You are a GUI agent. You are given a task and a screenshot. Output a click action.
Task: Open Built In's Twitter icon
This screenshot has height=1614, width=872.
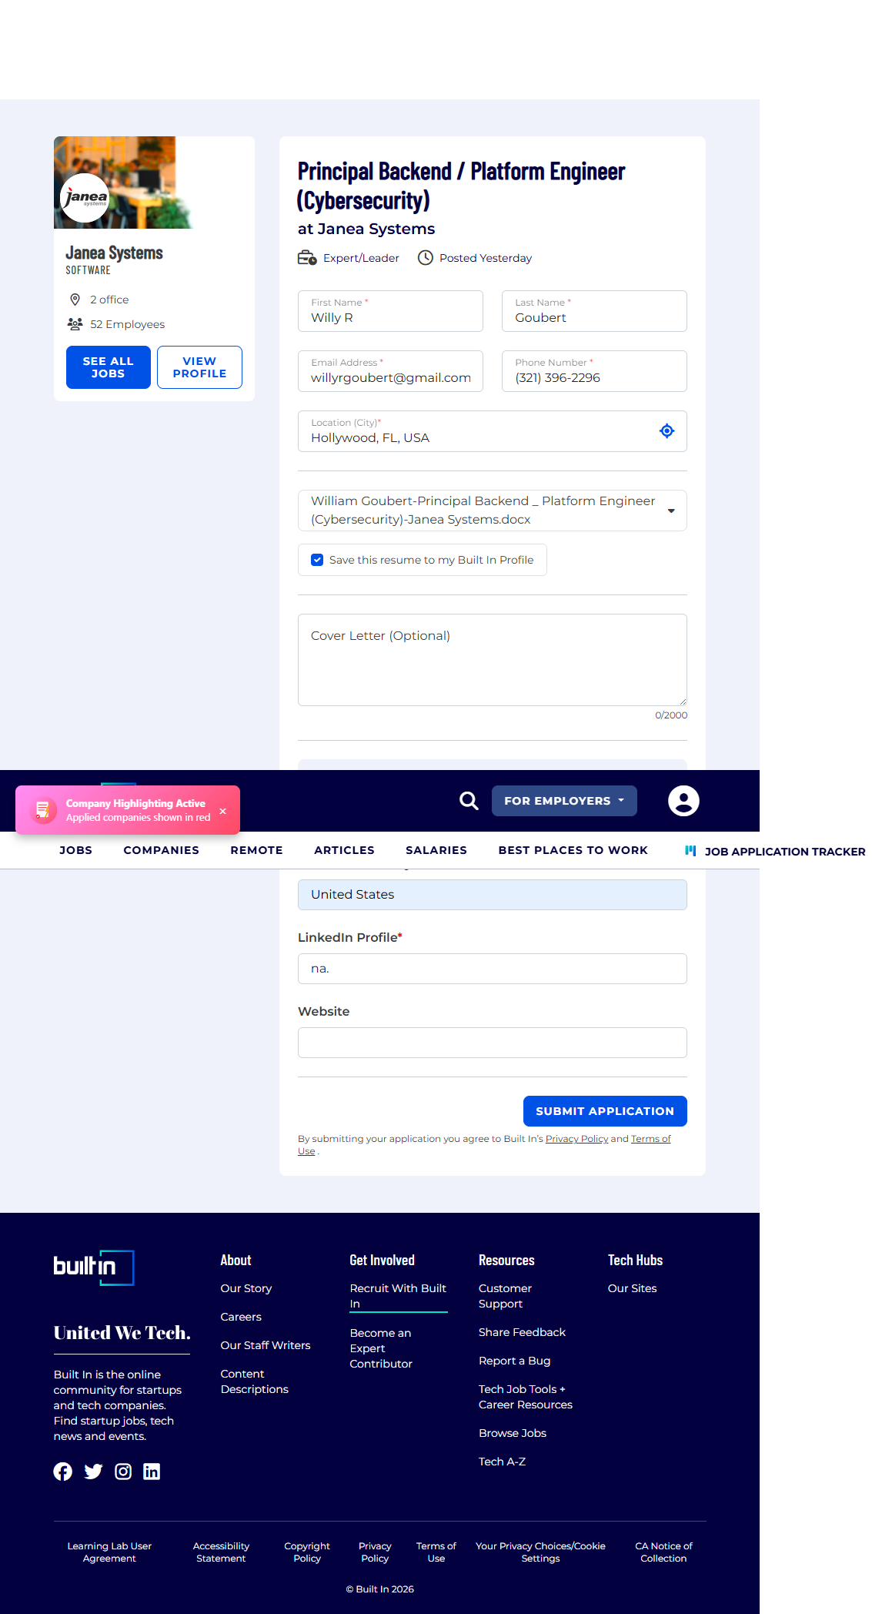tap(93, 1472)
